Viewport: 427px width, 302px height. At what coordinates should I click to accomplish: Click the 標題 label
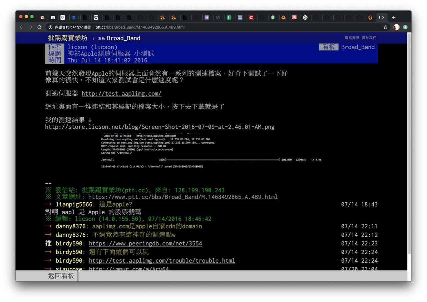(55, 54)
